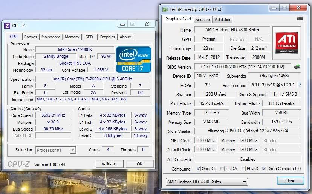
Task: Click the CPU-Z application icon in title bar
Action: click(x=7, y=26)
